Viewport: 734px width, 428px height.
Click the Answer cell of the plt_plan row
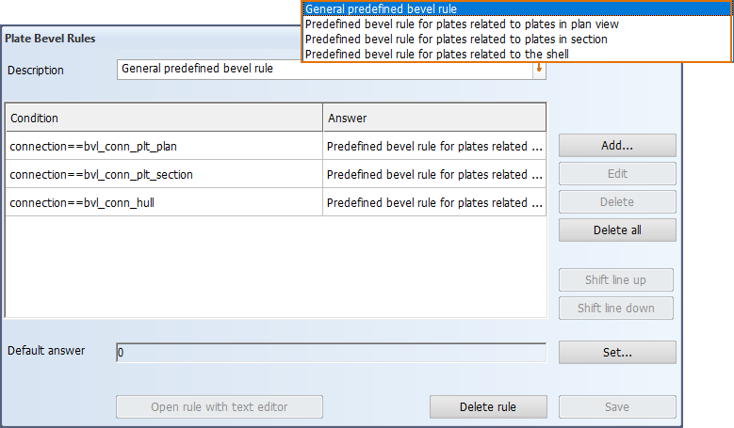pyautogui.click(x=434, y=147)
